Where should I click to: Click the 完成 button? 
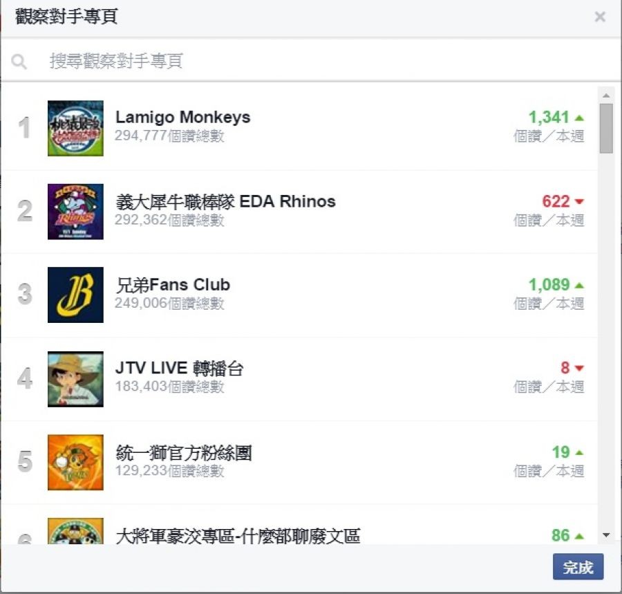point(578,567)
